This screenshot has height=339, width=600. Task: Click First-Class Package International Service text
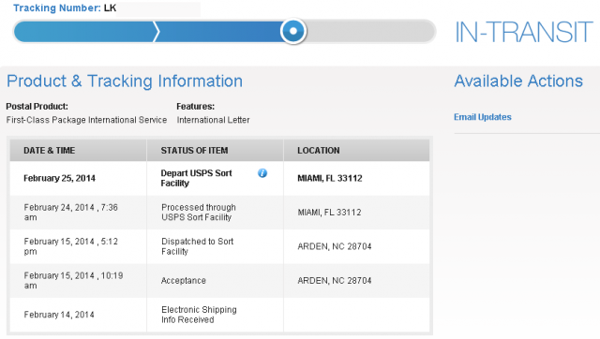pos(86,120)
